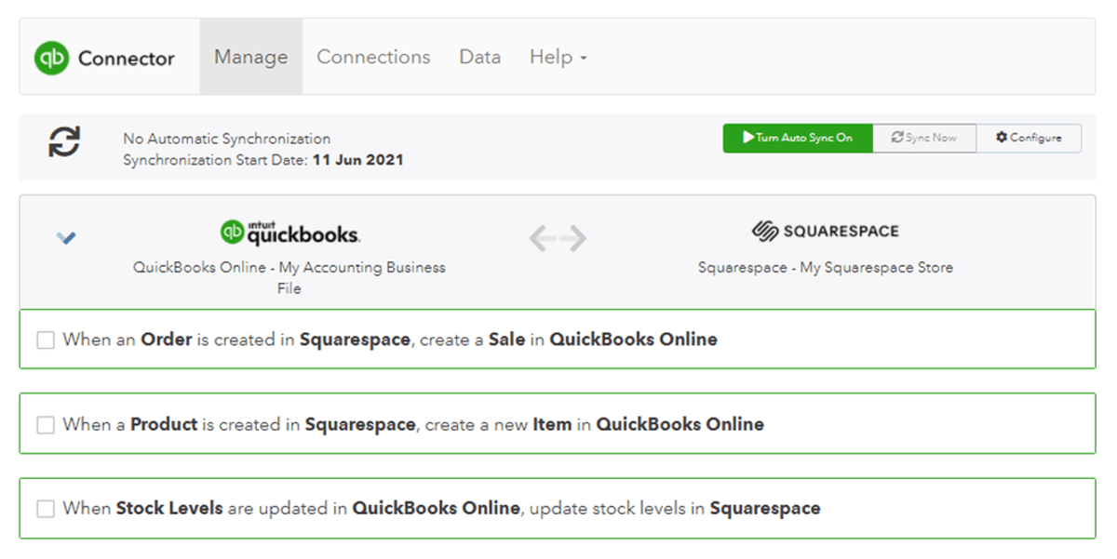Click the refresh icon on Sync Now
1117x559 pixels.
pyautogui.click(x=895, y=137)
